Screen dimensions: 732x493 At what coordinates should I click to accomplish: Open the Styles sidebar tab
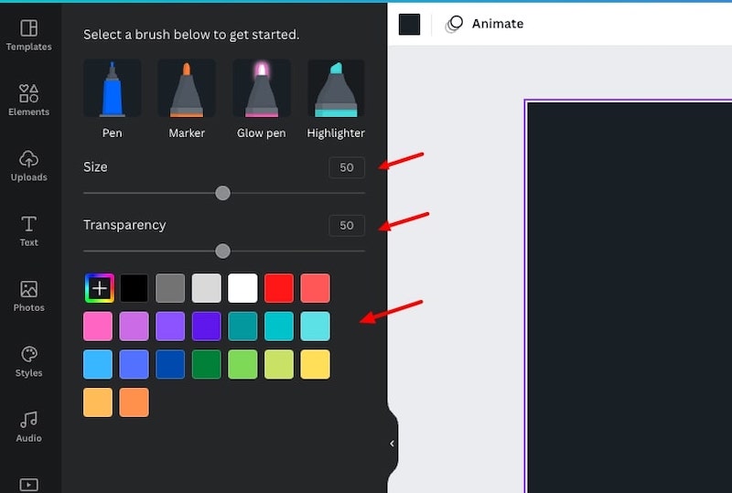coord(29,361)
